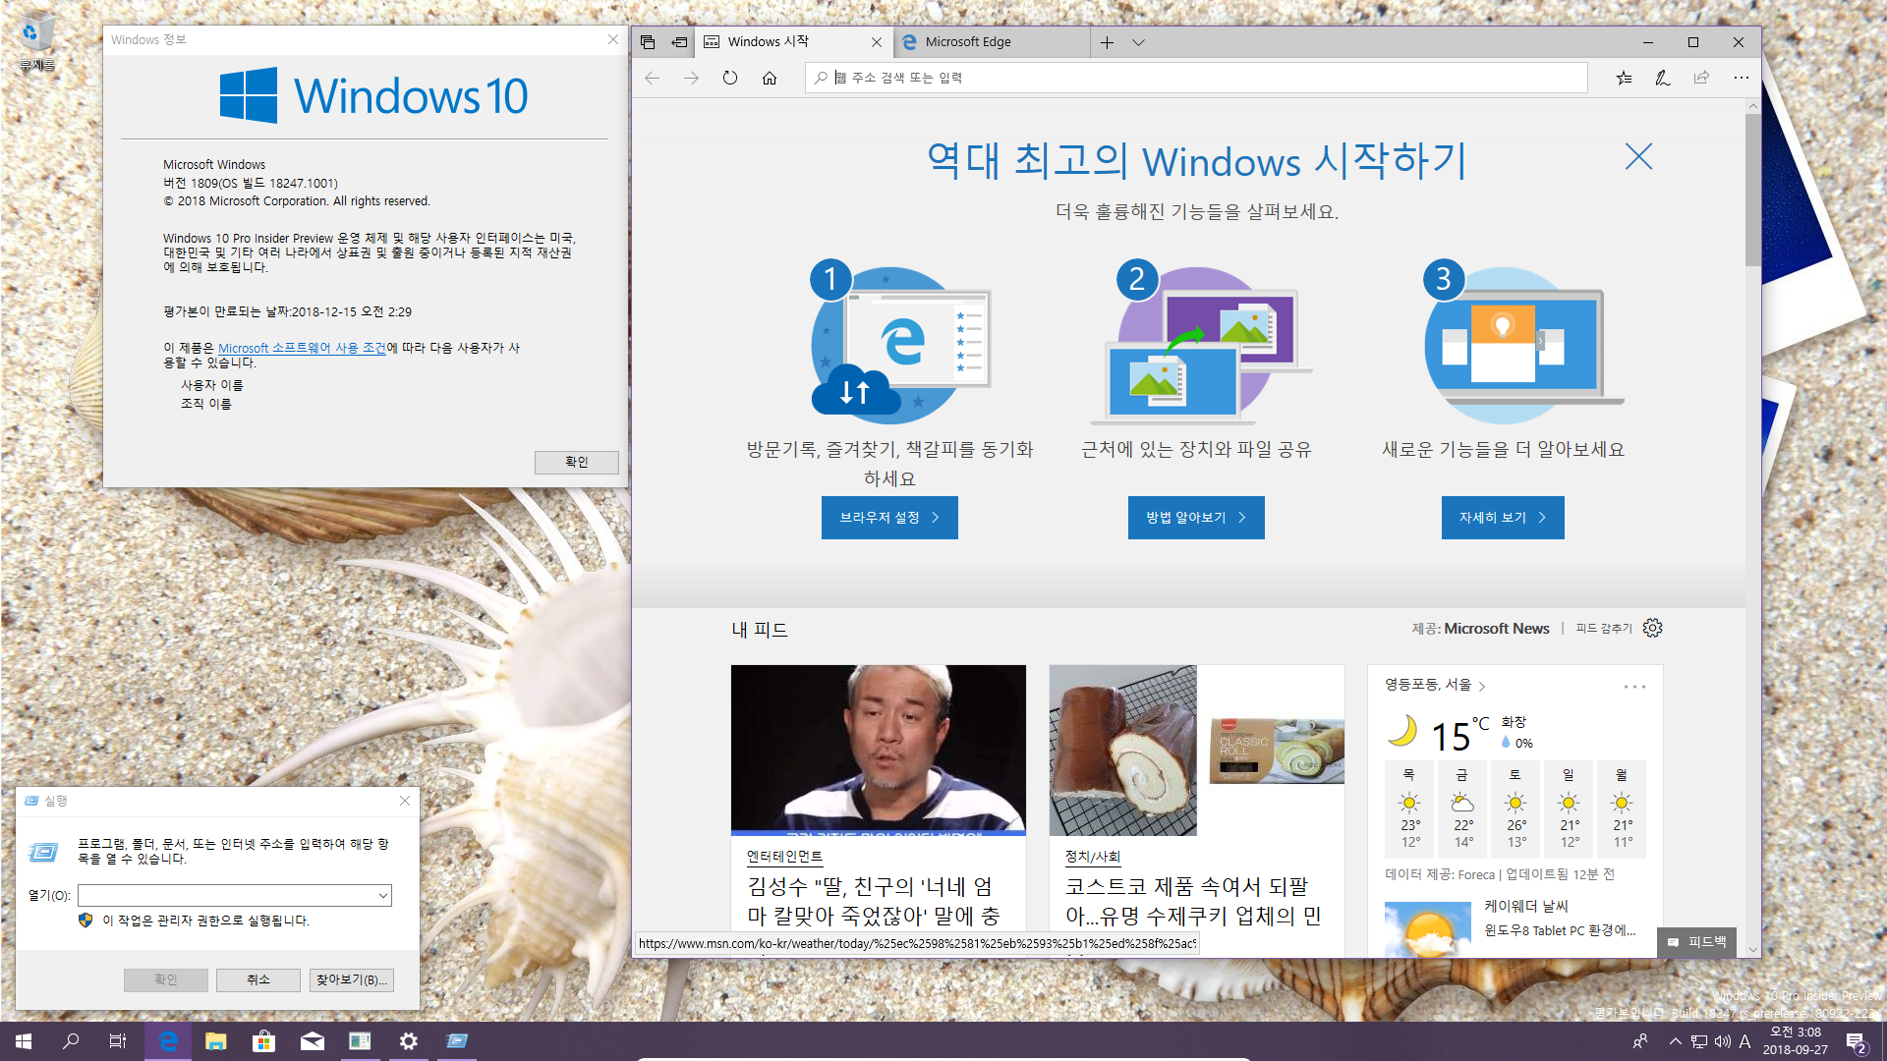Viewport: 1887px width, 1061px height.
Task: Switch to the Windows 시작 tab
Action: (x=782, y=42)
